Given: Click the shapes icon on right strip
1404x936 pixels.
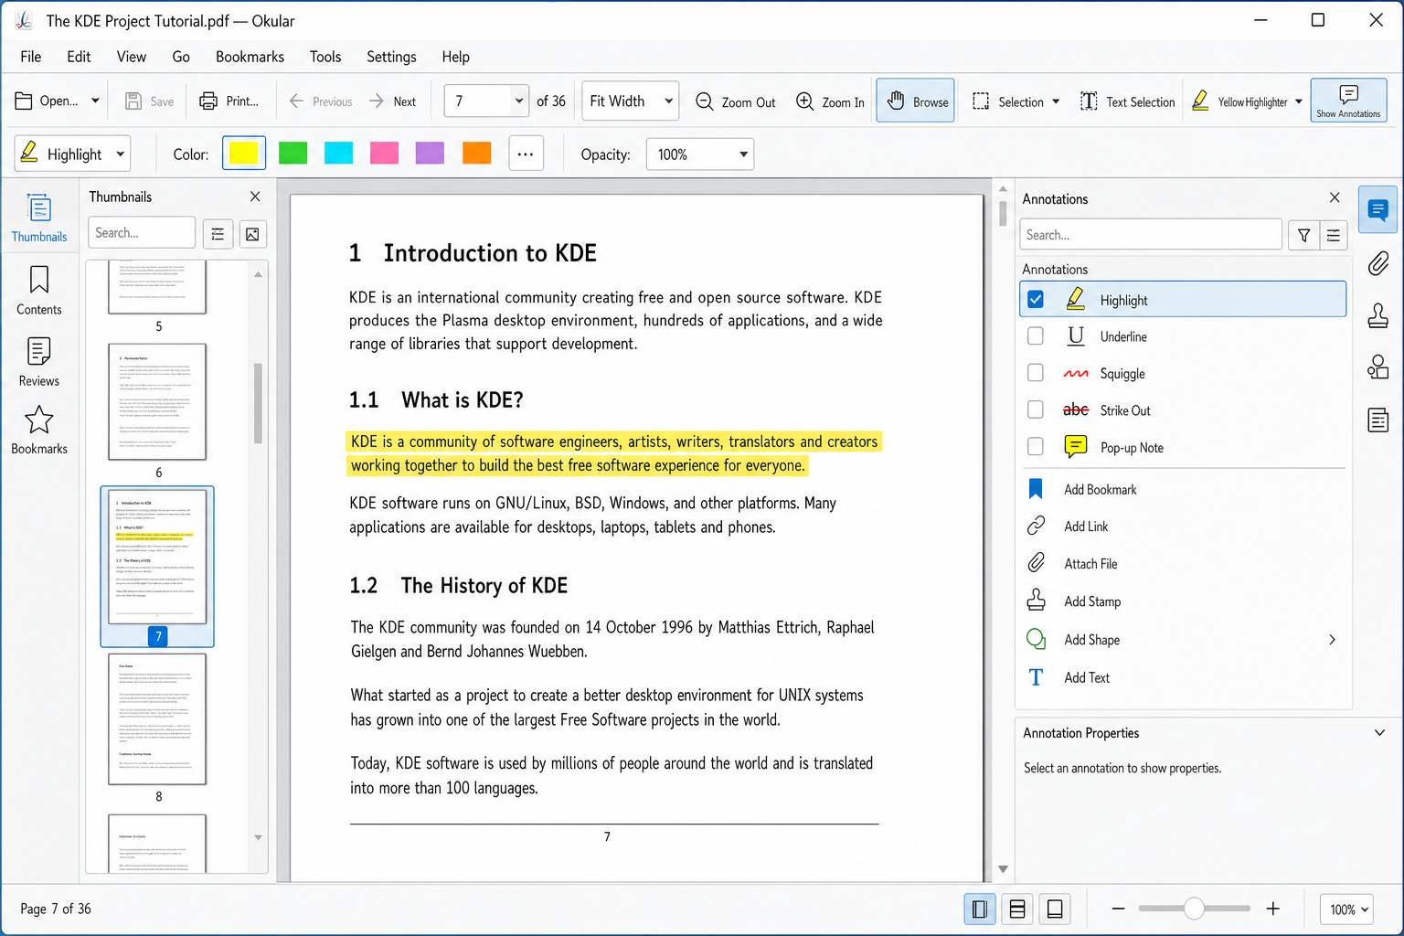Looking at the screenshot, I should tap(1378, 367).
